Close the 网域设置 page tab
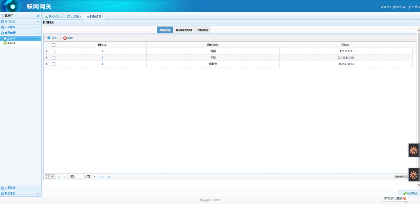 tap(103, 17)
